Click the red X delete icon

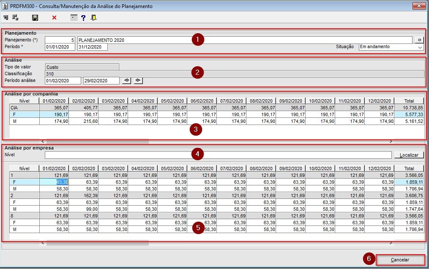[54, 18]
